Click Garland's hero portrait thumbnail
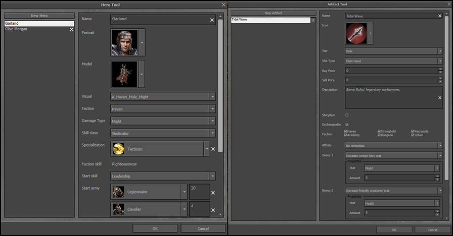 [x=124, y=42]
